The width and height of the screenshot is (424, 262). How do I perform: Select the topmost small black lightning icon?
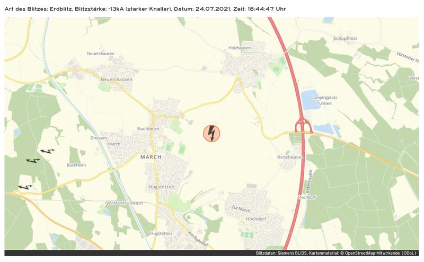[48, 151]
